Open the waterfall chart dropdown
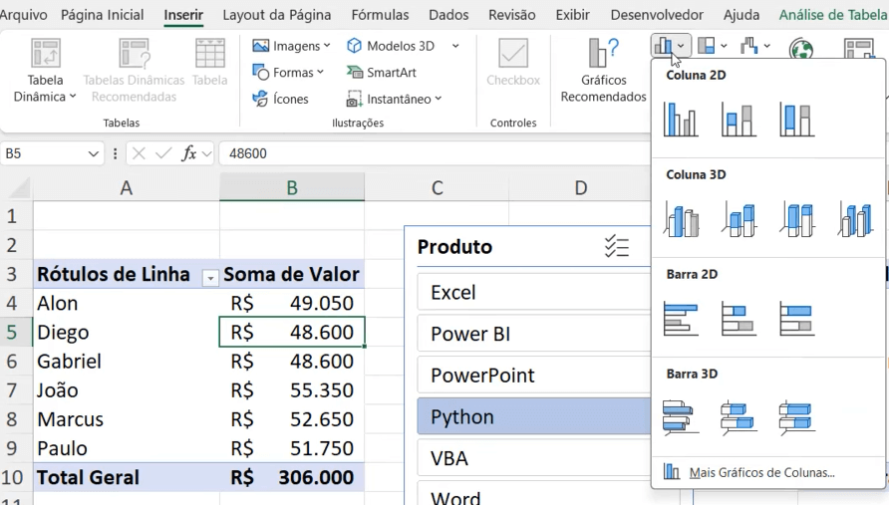Image resolution: width=889 pixels, height=505 pixels. 754,46
